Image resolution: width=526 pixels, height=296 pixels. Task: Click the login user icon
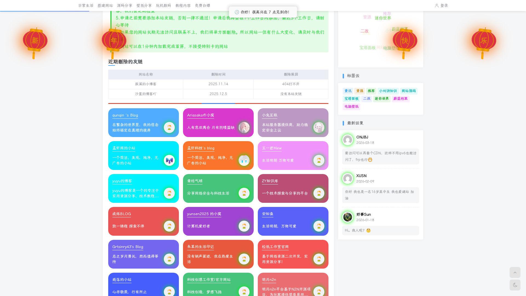coord(437,5)
